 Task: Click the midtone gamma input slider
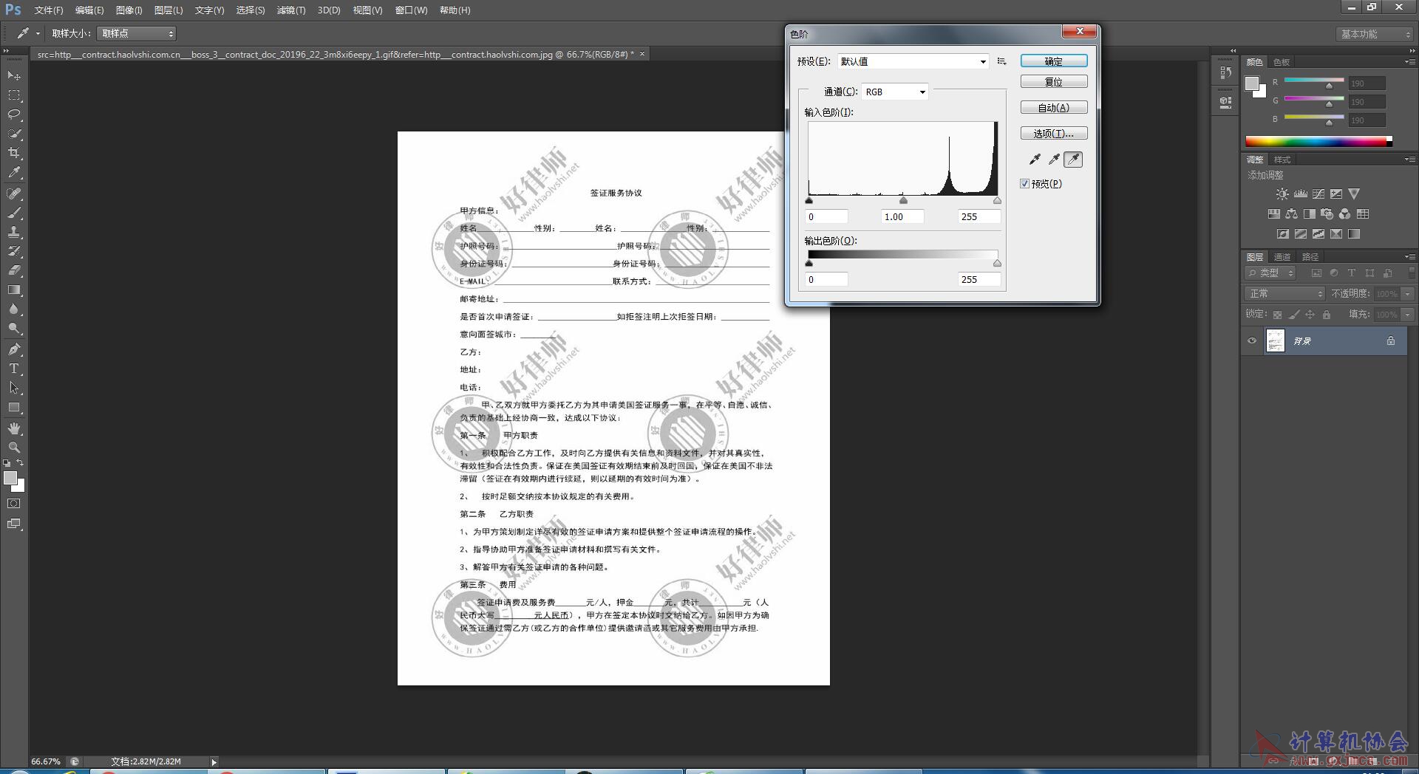903,200
